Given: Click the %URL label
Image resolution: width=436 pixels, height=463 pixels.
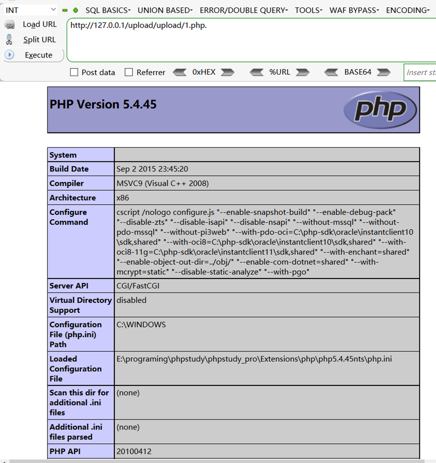Looking at the screenshot, I should point(280,72).
